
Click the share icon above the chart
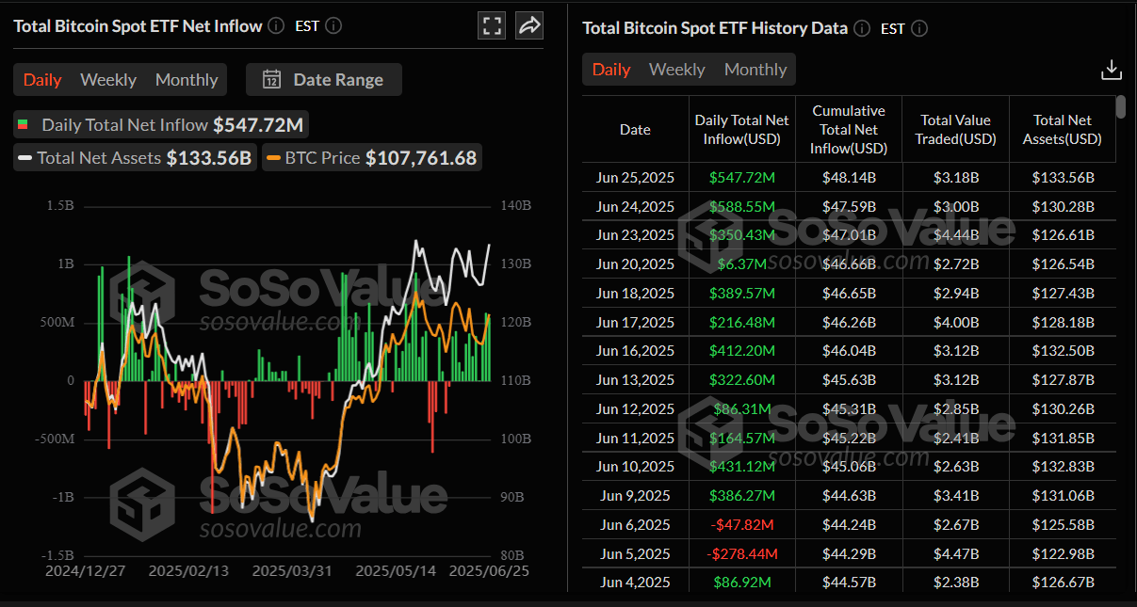[528, 25]
